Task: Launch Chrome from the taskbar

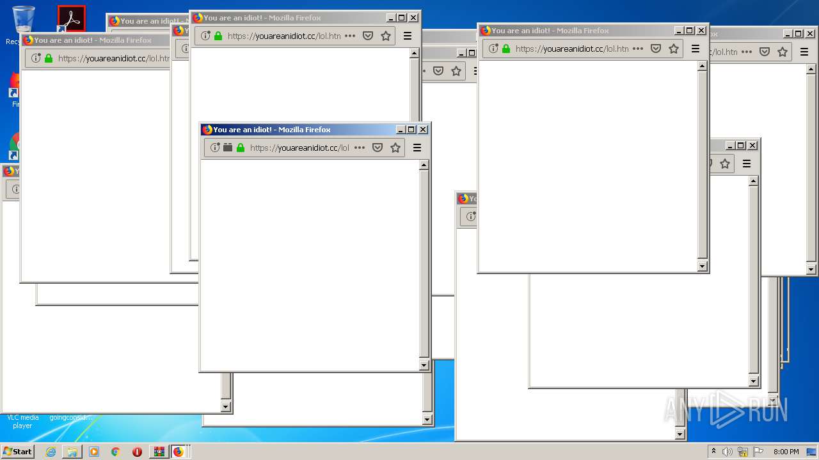Action: pos(115,452)
